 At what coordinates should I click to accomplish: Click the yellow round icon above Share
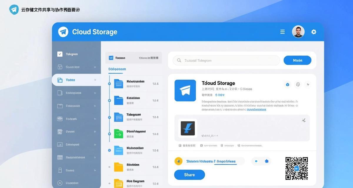tap(178, 161)
